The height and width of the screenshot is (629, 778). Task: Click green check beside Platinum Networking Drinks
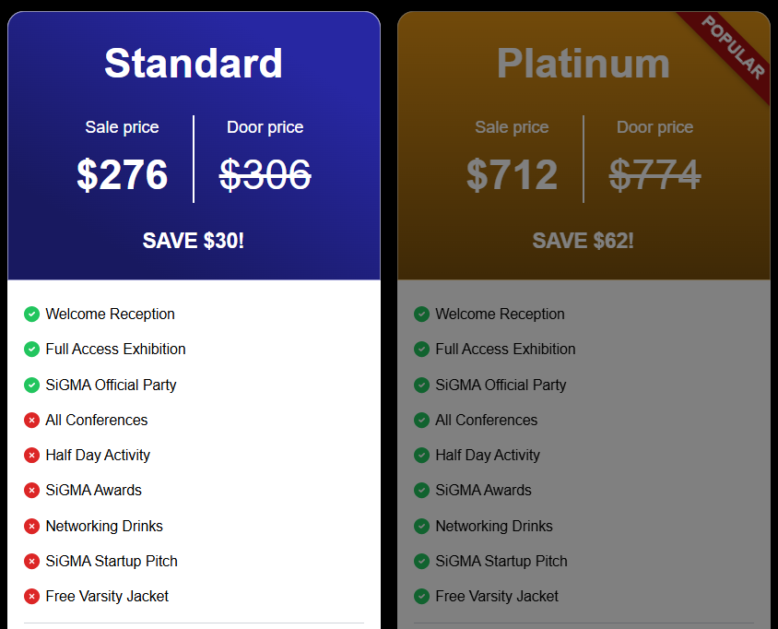tap(422, 527)
